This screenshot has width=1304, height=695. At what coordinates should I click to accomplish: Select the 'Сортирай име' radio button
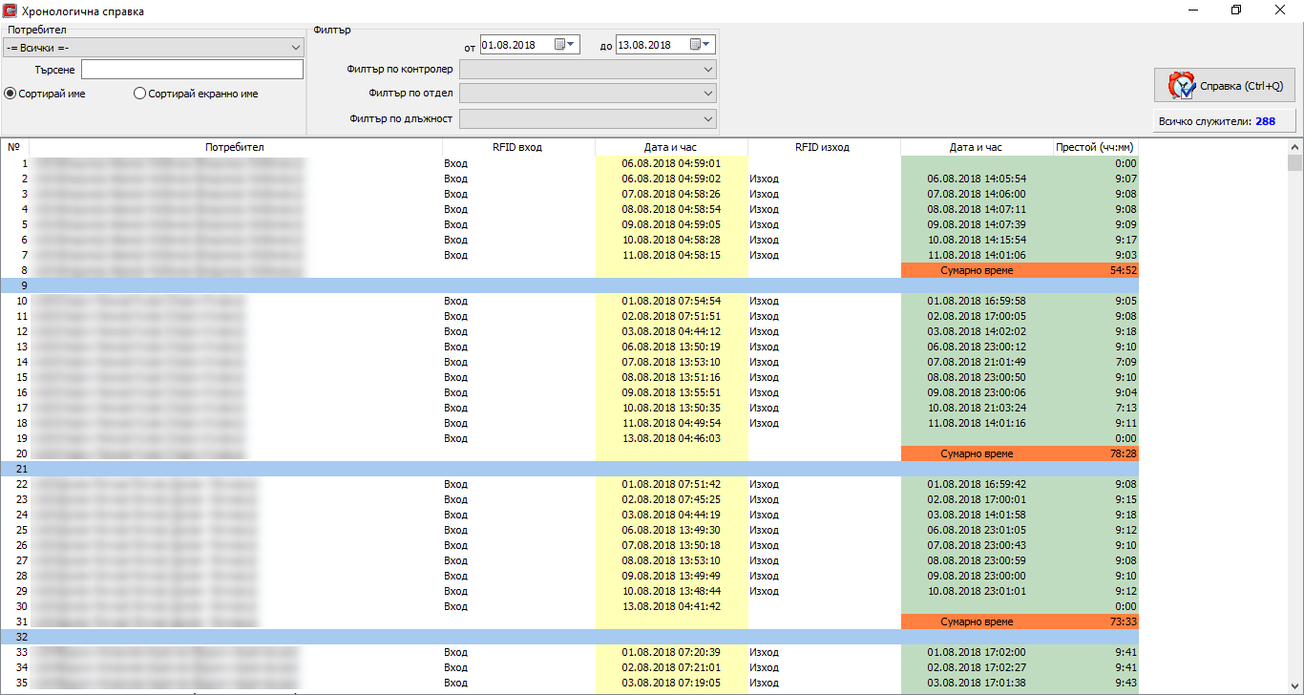[11, 94]
